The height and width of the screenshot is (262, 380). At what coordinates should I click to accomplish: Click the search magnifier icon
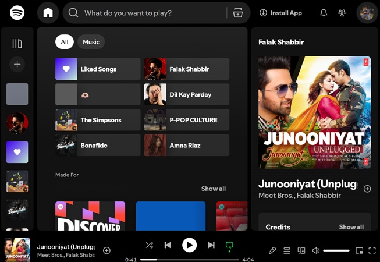tap(73, 13)
